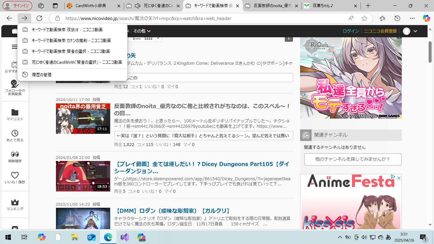The image size is (434, 244).
Task: Expand the その他 dropdown in header
Action: pos(142,31)
